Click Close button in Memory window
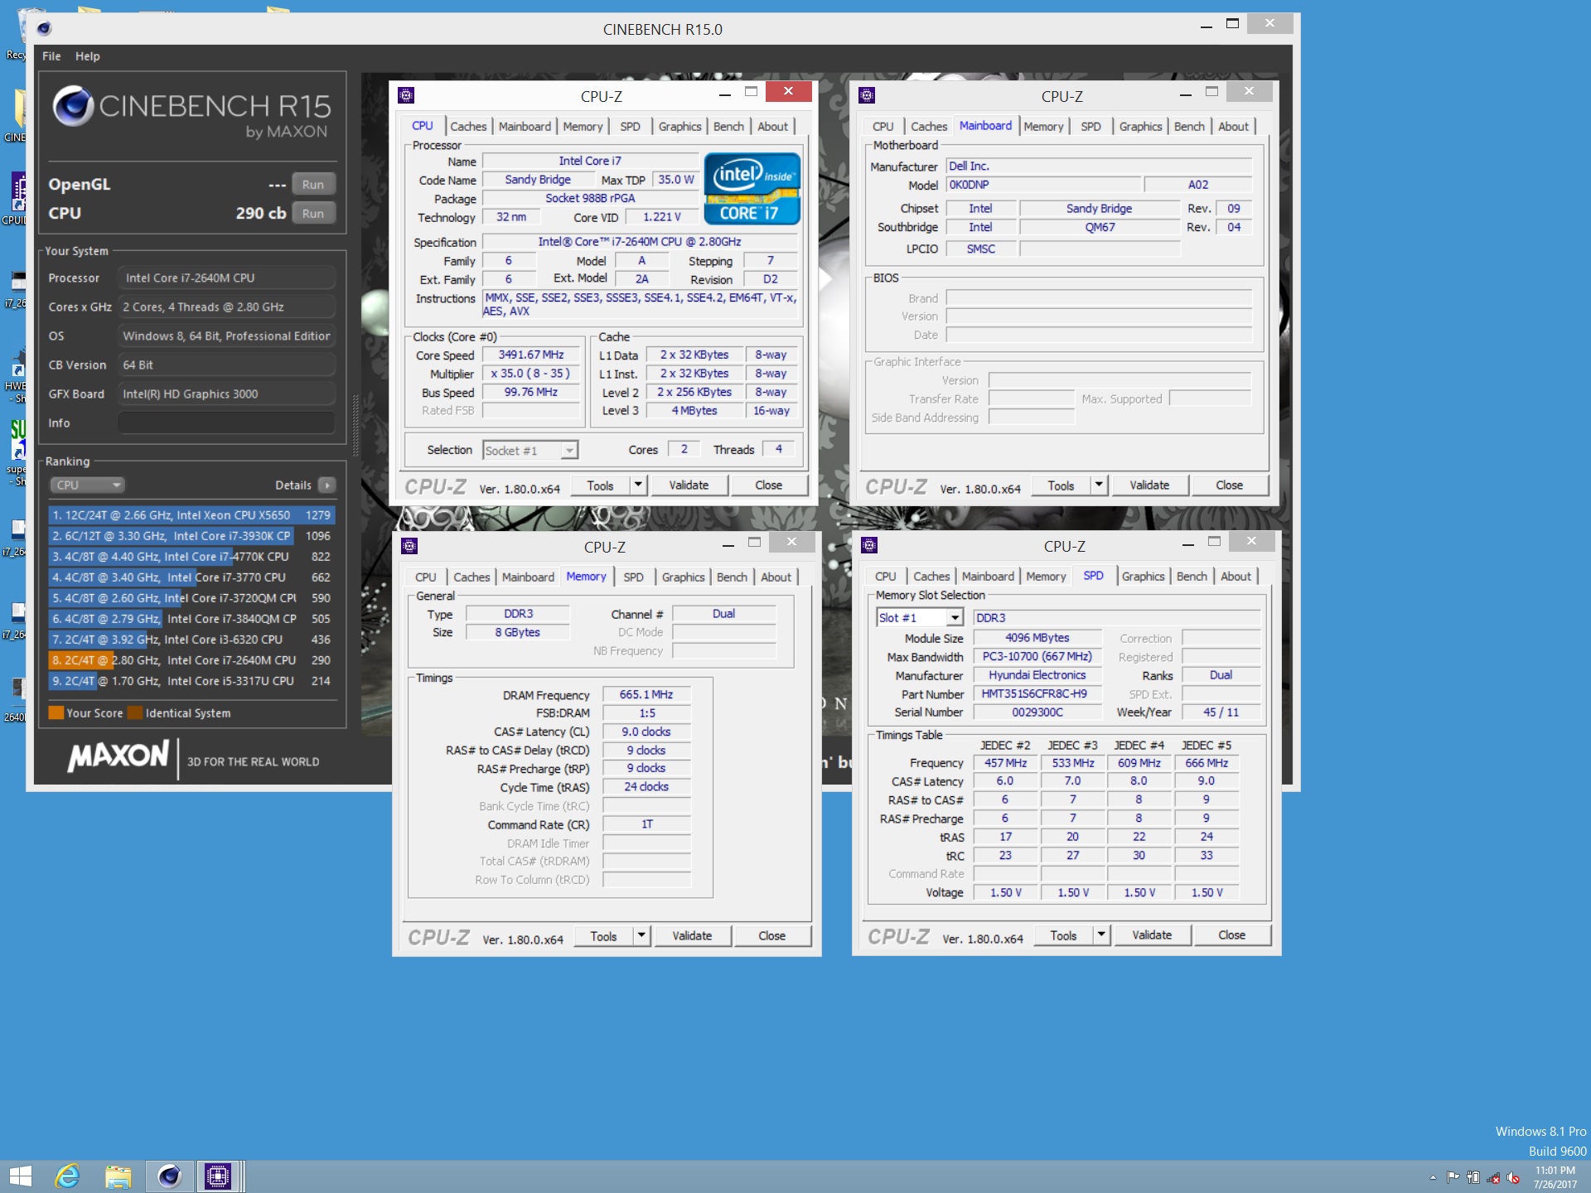This screenshot has width=1591, height=1193. (771, 935)
